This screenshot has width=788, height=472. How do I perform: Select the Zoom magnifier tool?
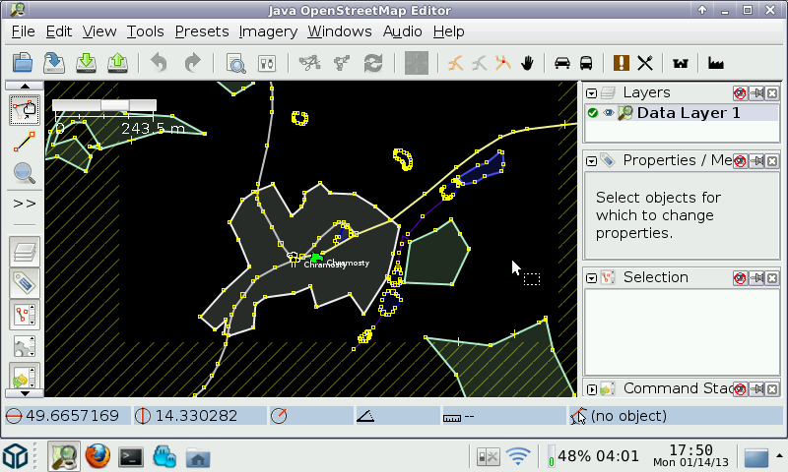pyautogui.click(x=24, y=173)
